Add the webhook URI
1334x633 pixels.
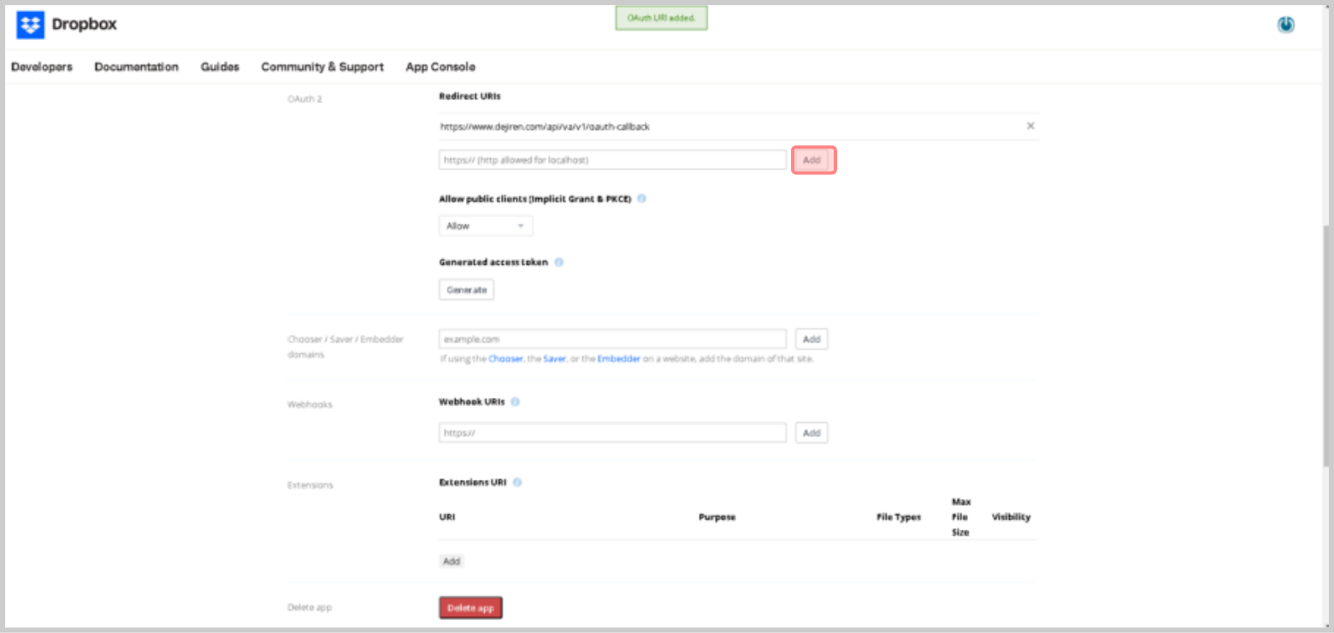[812, 433]
